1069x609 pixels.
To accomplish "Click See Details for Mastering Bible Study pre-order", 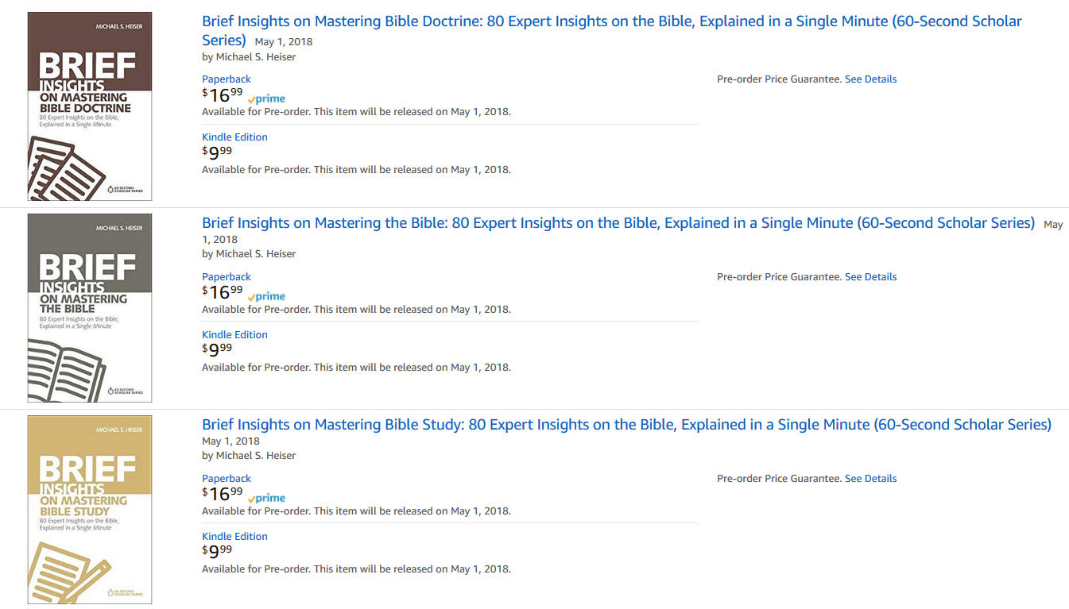I will click(870, 478).
